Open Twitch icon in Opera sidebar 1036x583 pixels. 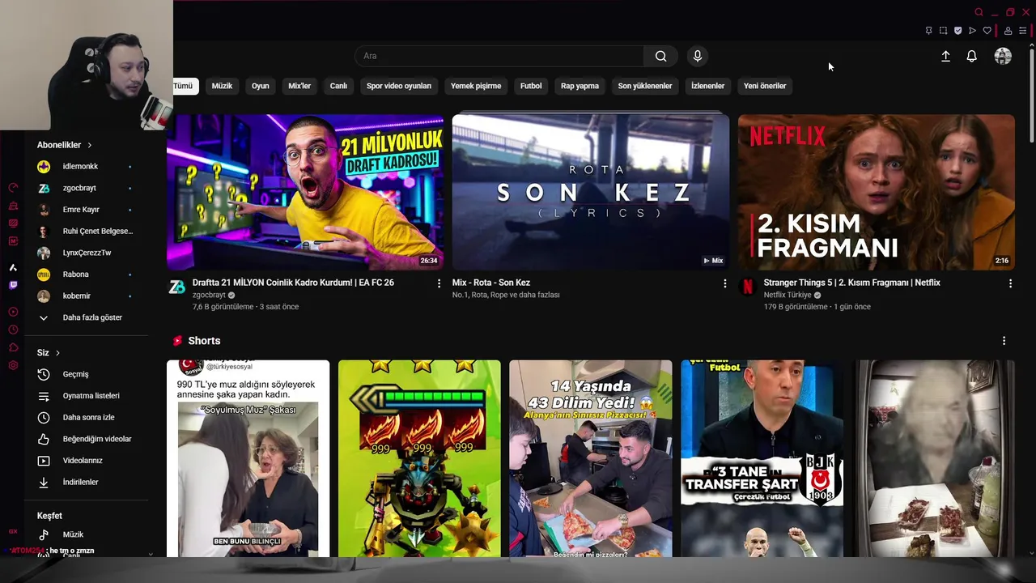point(13,285)
